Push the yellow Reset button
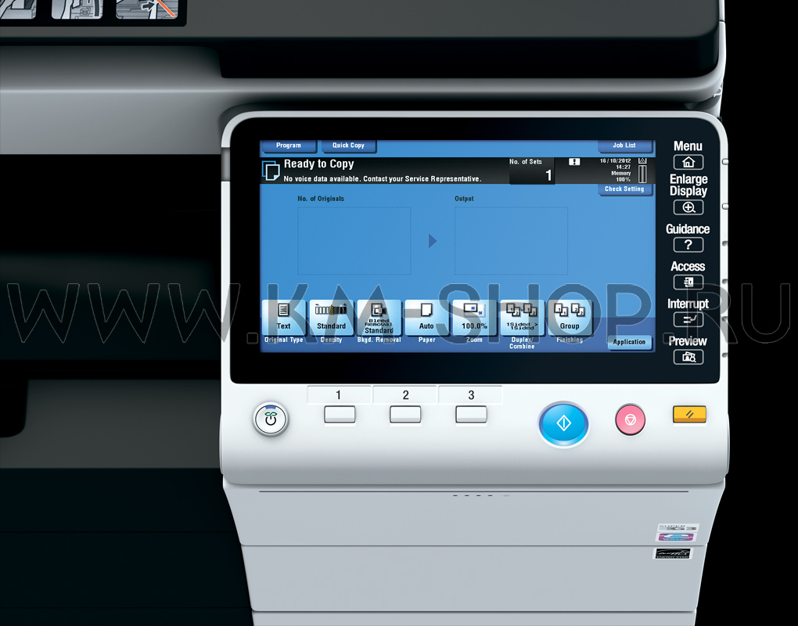 click(689, 414)
